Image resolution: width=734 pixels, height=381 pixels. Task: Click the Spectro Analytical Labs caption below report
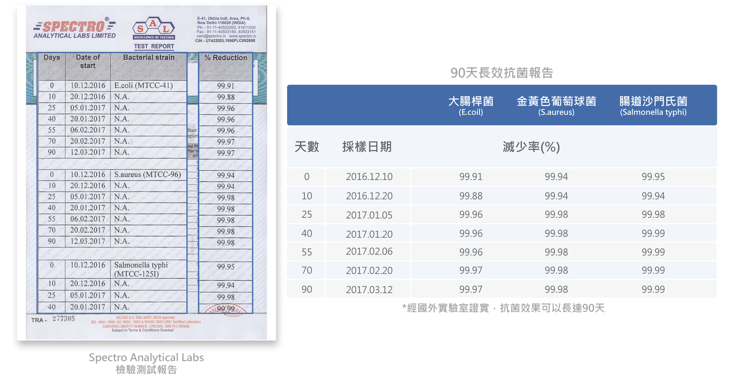pos(146,358)
